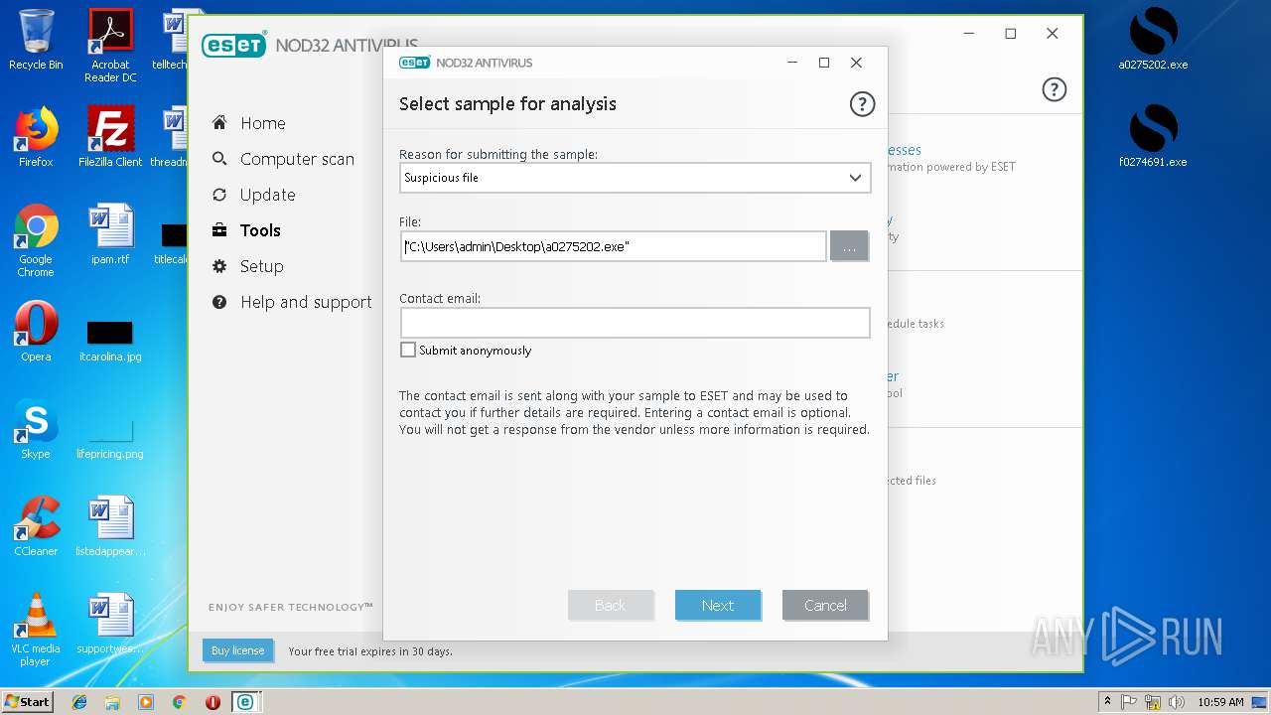Select the Opera desktop icon
This screenshot has height=715, width=1271.
(36, 332)
